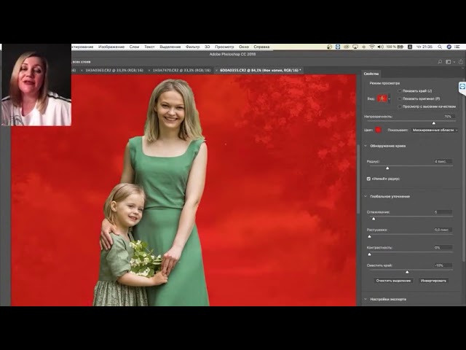Open the Masked Areas indicator dropdown
Screen dimensions: 466x350
click(x=434, y=130)
